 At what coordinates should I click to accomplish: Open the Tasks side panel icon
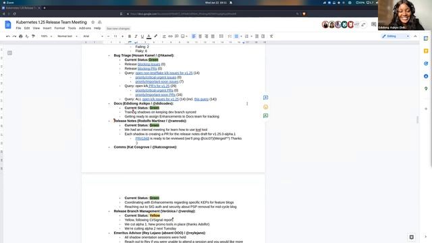pyautogui.click(x=426, y=63)
